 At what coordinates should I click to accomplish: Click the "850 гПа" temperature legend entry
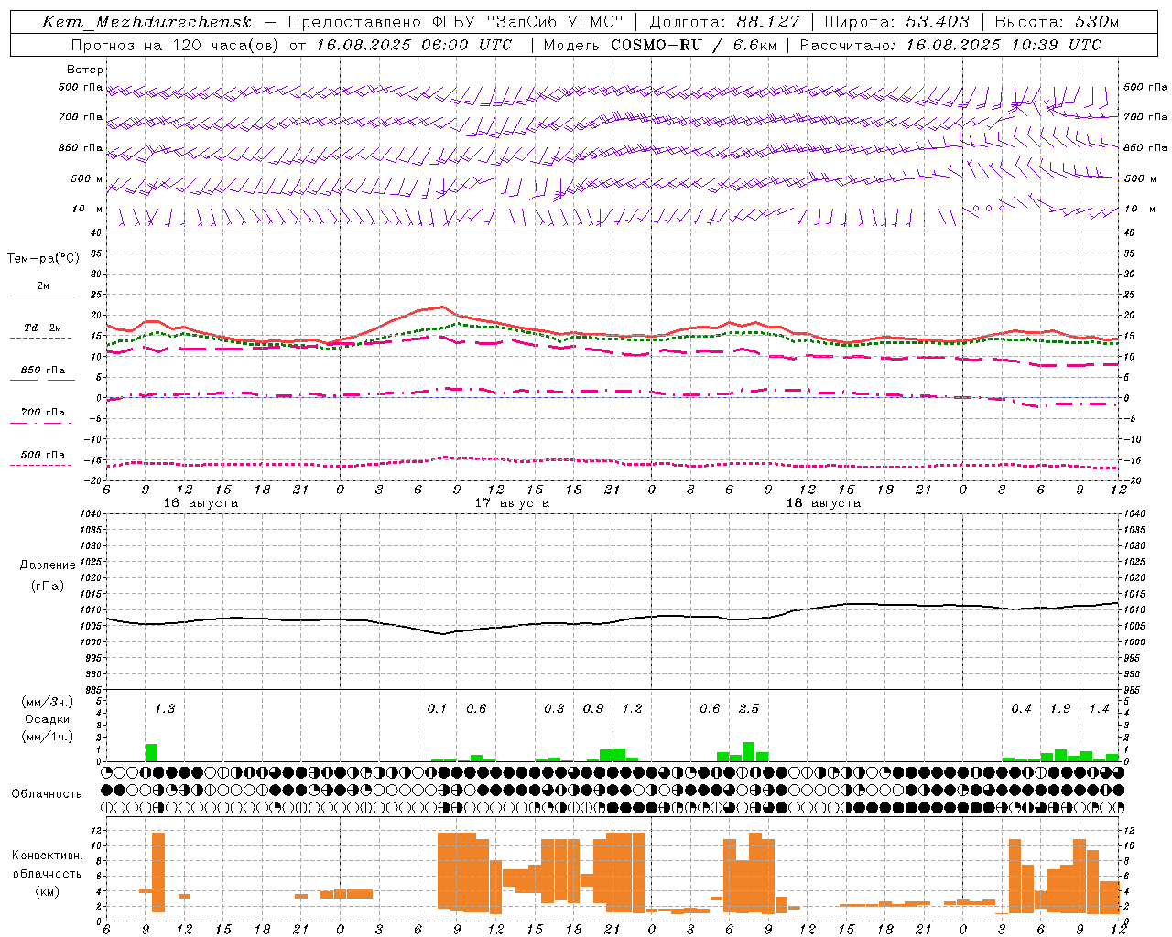(43, 371)
